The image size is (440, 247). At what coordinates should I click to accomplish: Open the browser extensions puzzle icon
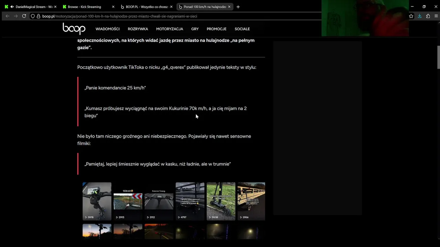pyautogui.click(x=428, y=16)
